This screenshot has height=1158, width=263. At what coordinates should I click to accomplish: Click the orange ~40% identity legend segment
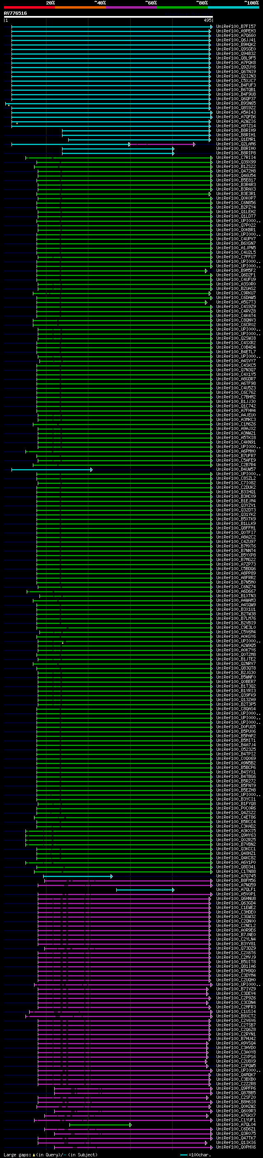click(81, 7)
